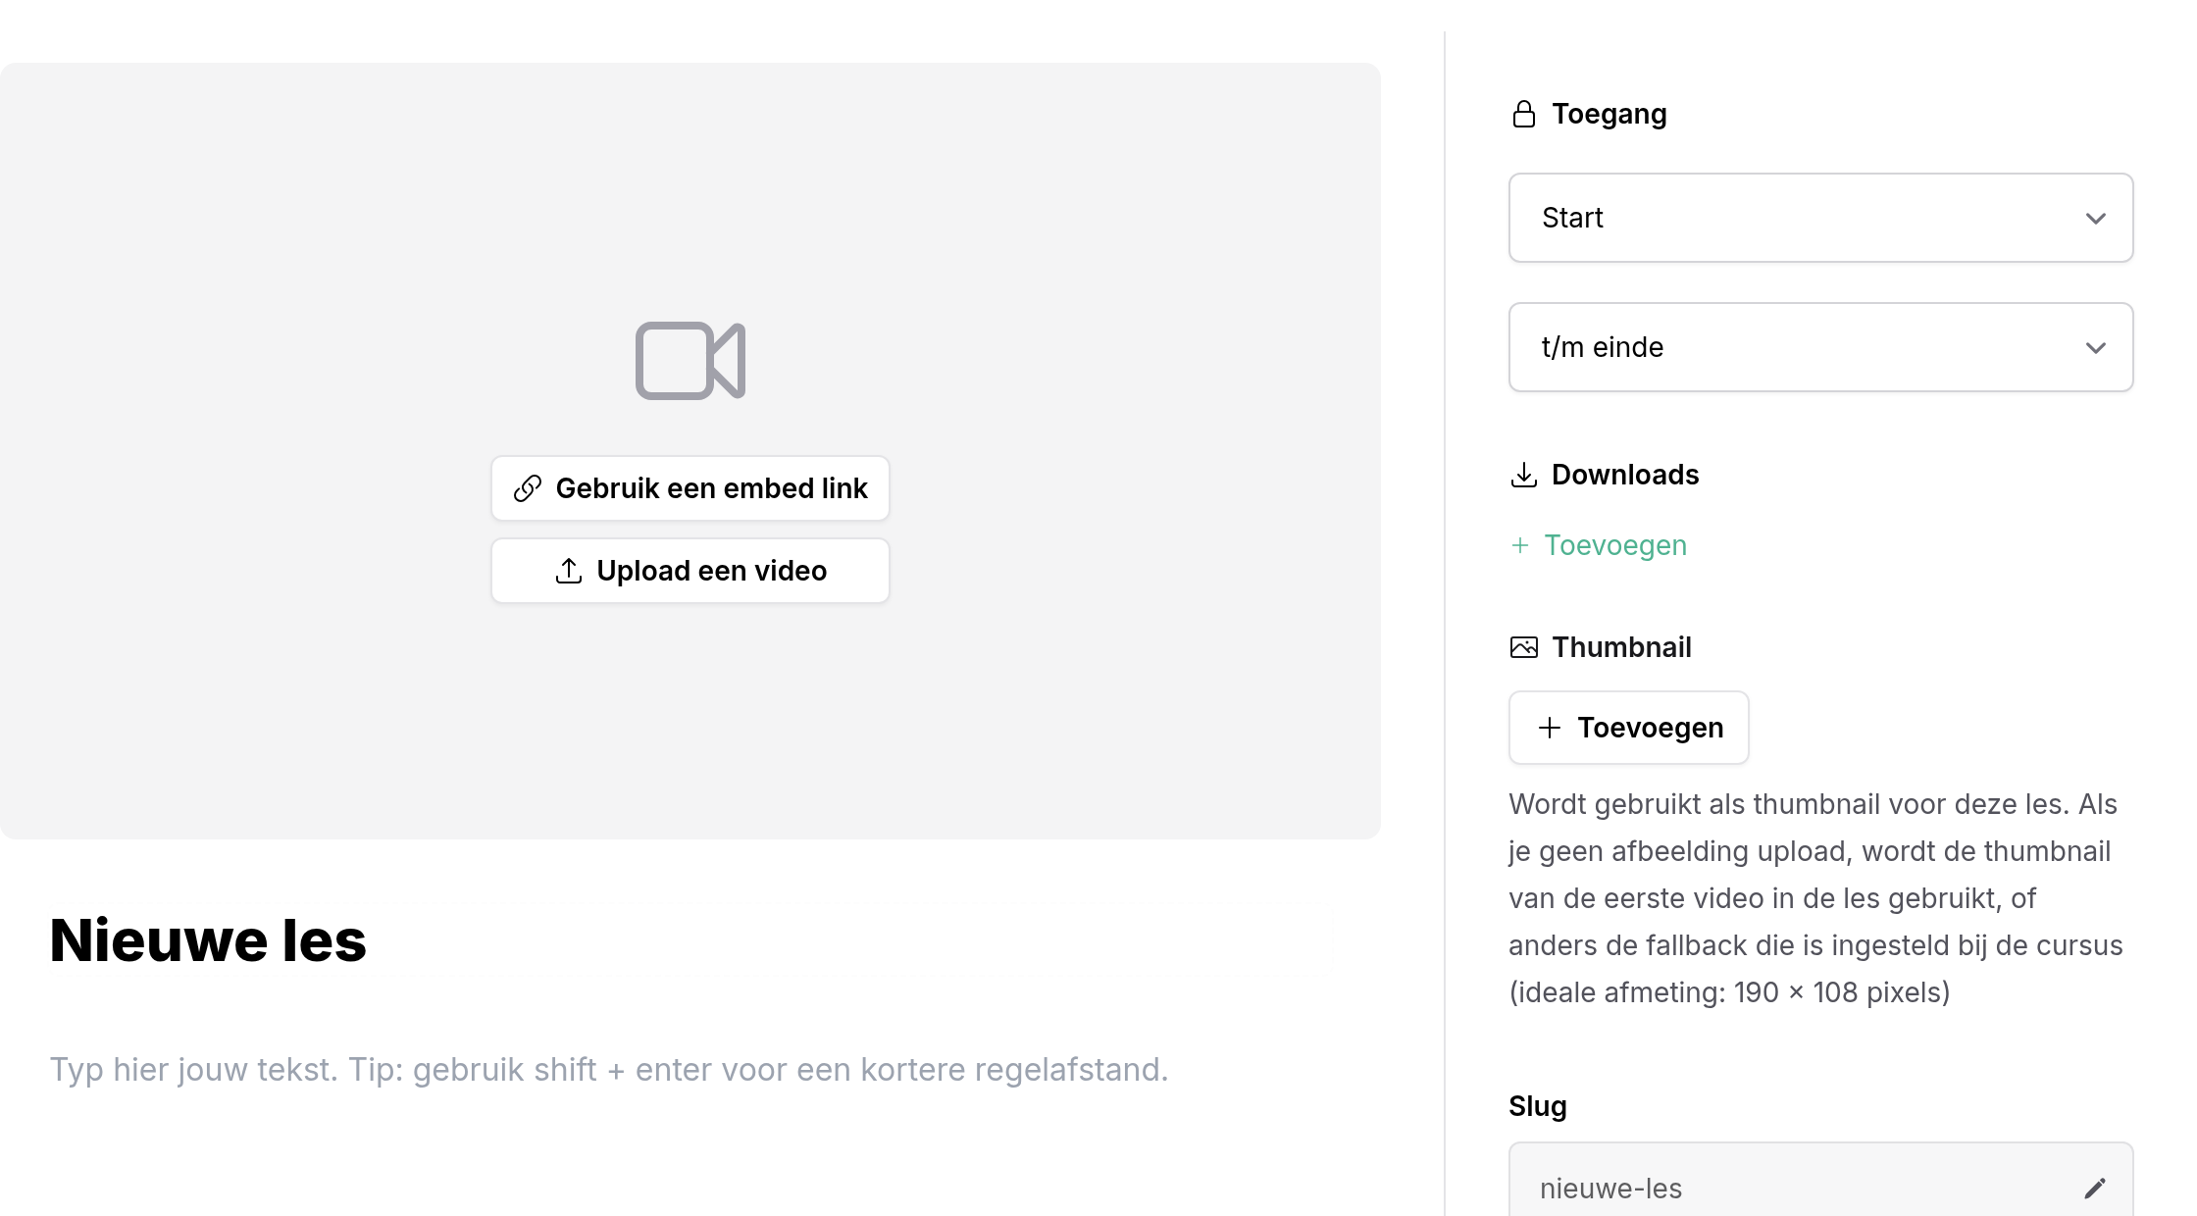Image resolution: width=2197 pixels, height=1216 pixels.
Task: Click the "Nieuwe les" title to edit
Action: pyautogui.click(x=208, y=940)
